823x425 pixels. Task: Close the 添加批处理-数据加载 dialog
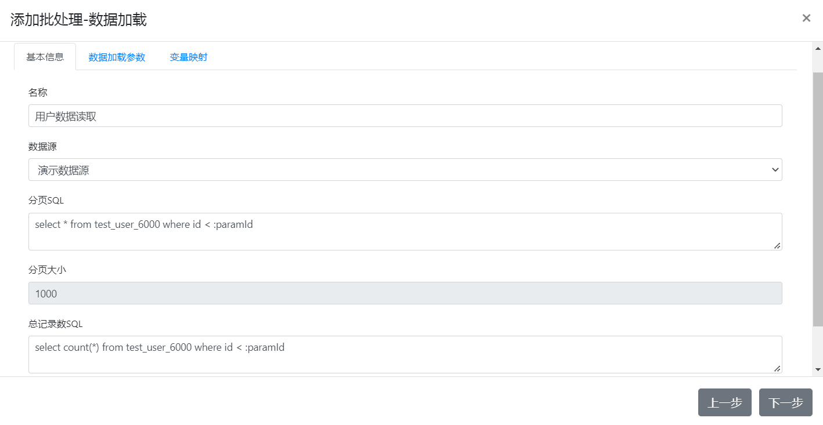point(806,18)
